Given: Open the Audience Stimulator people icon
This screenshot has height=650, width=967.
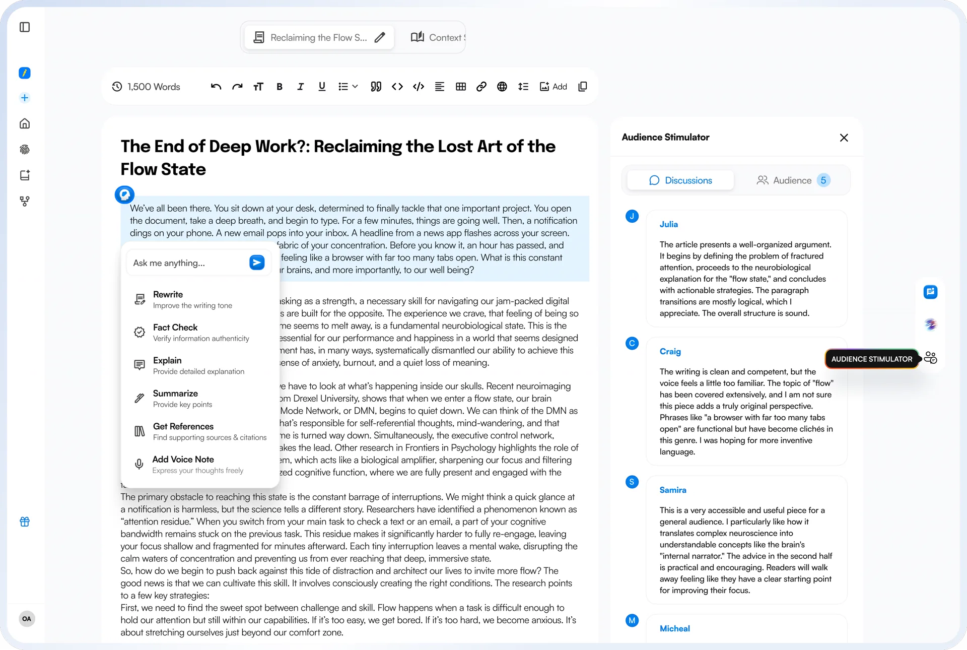Looking at the screenshot, I should (930, 358).
